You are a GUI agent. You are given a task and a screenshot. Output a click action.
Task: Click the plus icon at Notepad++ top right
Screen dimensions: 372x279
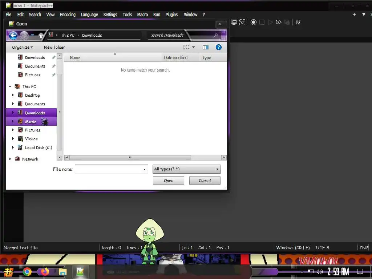pyautogui.click(x=354, y=14)
